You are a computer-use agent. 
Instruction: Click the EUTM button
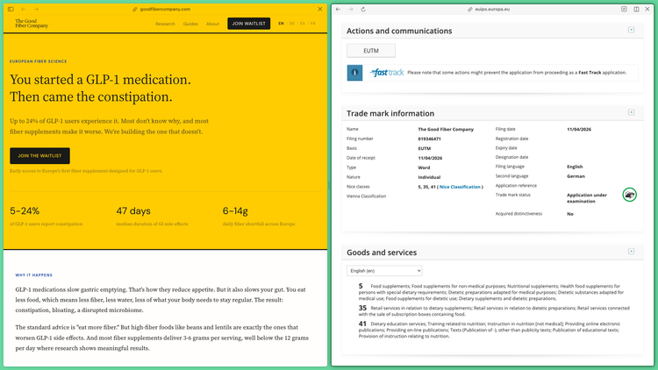point(371,51)
